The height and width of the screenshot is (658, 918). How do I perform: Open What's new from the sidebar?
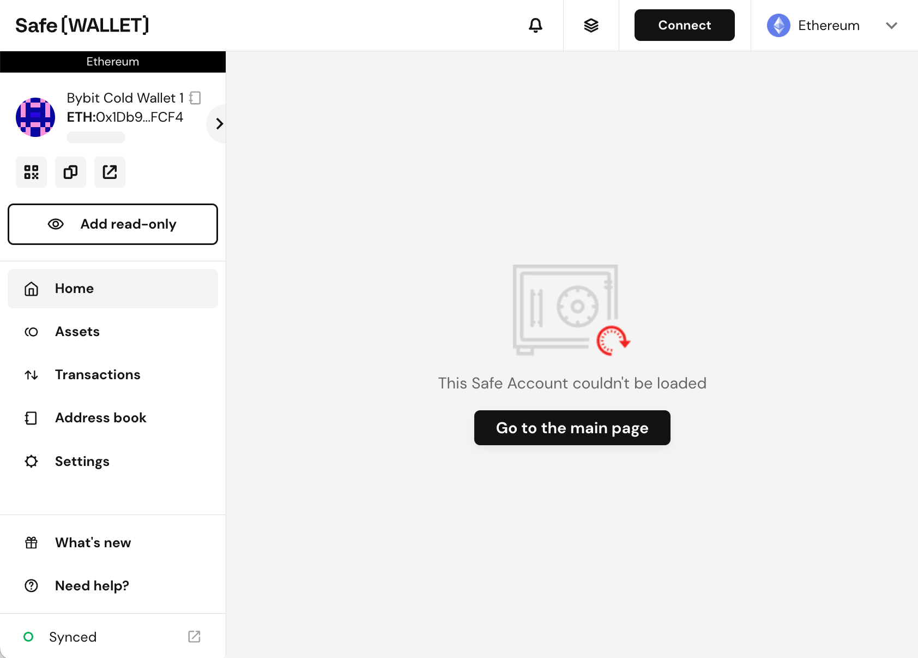click(113, 543)
